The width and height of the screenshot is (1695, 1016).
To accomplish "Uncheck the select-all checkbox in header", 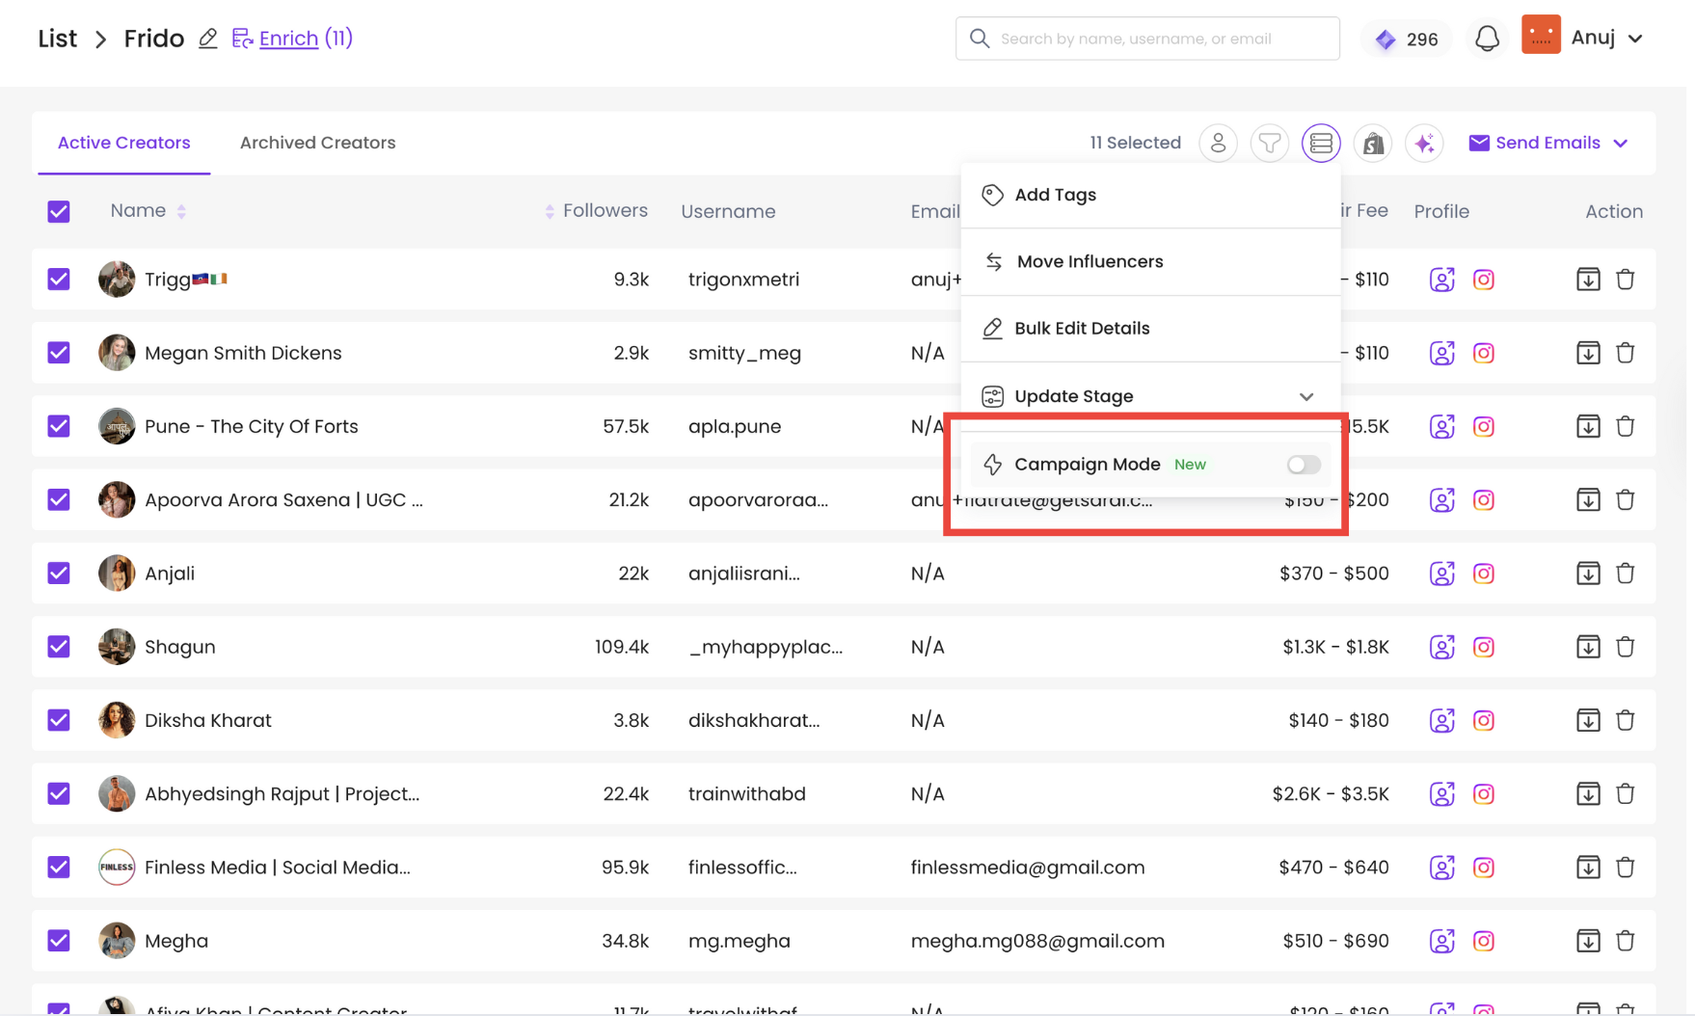I will (59, 211).
